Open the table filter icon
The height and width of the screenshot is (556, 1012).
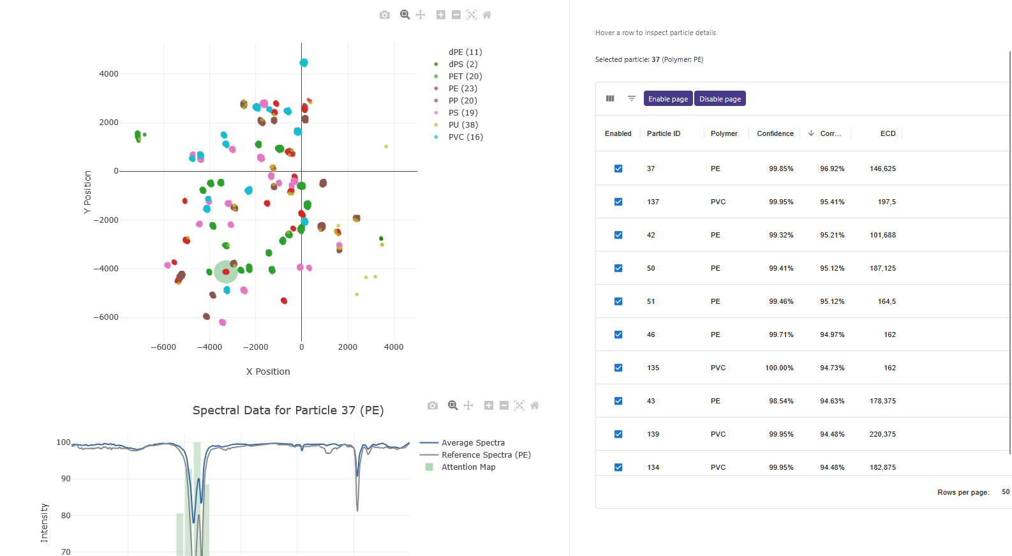(632, 98)
